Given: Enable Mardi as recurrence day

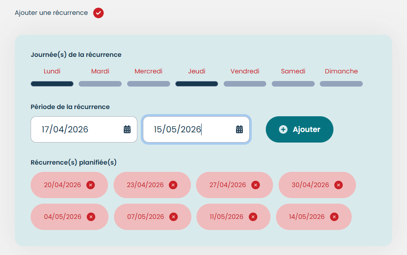Looking at the screenshot, I should pyautogui.click(x=100, y=84).
